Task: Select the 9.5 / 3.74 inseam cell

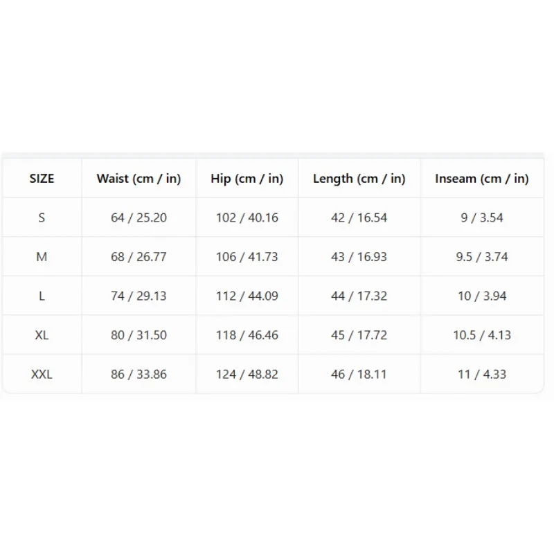Action: pos(482,256)
